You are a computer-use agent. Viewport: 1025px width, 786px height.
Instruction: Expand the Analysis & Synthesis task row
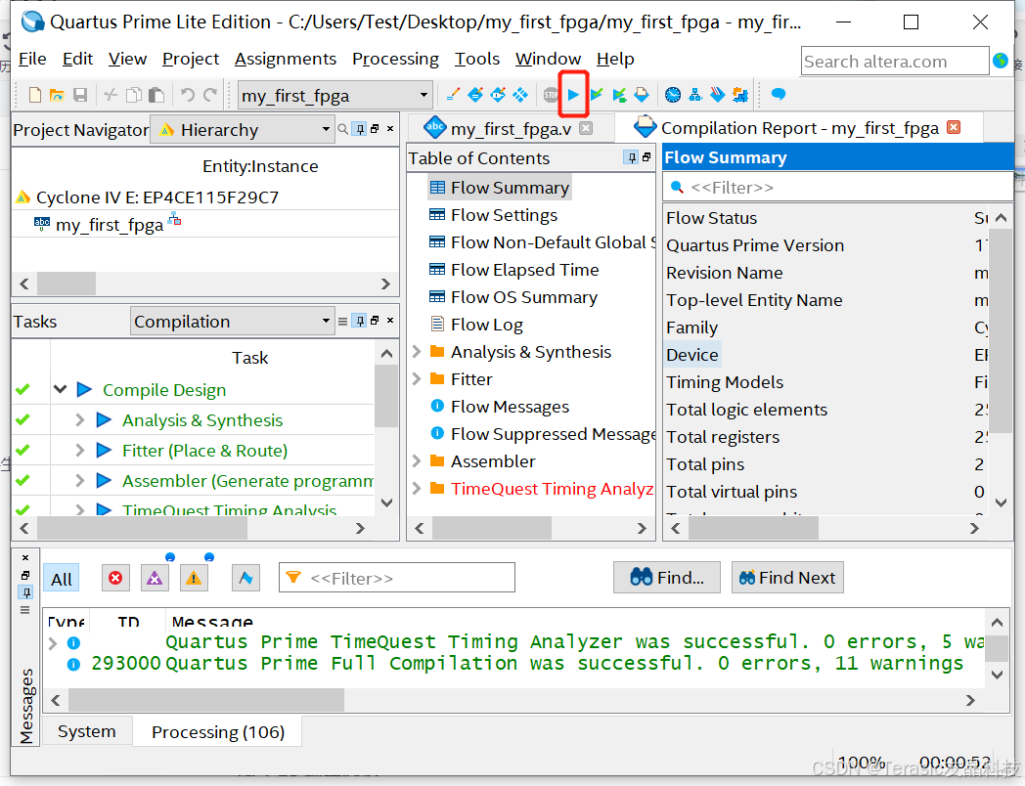pyautogui.click(x=80, y=420)
